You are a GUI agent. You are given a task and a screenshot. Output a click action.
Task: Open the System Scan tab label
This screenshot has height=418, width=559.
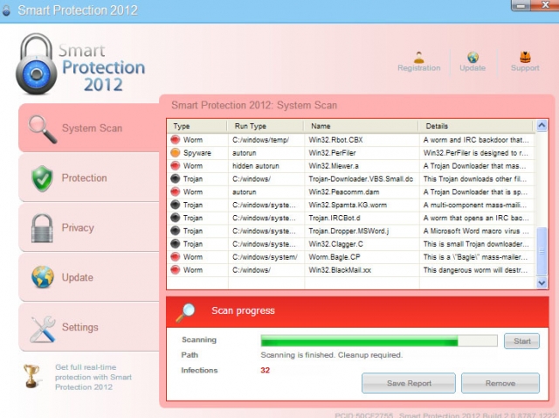point(92,129)
